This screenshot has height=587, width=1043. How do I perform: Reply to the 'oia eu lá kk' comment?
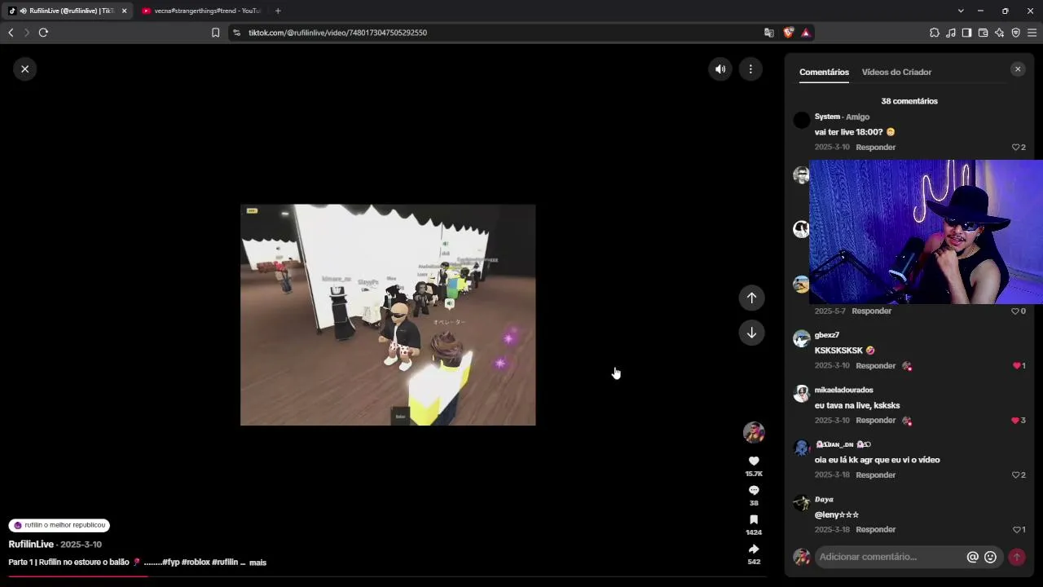tap(875, 475)
